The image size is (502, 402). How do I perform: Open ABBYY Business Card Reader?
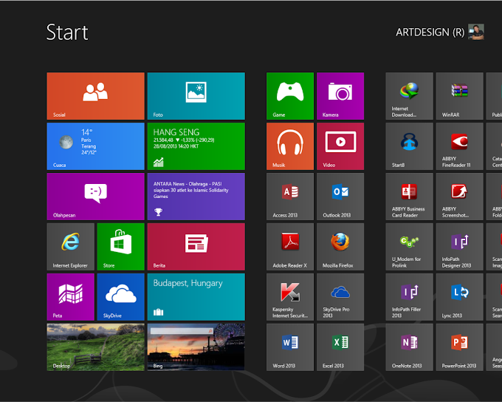[x=409, y=197]
